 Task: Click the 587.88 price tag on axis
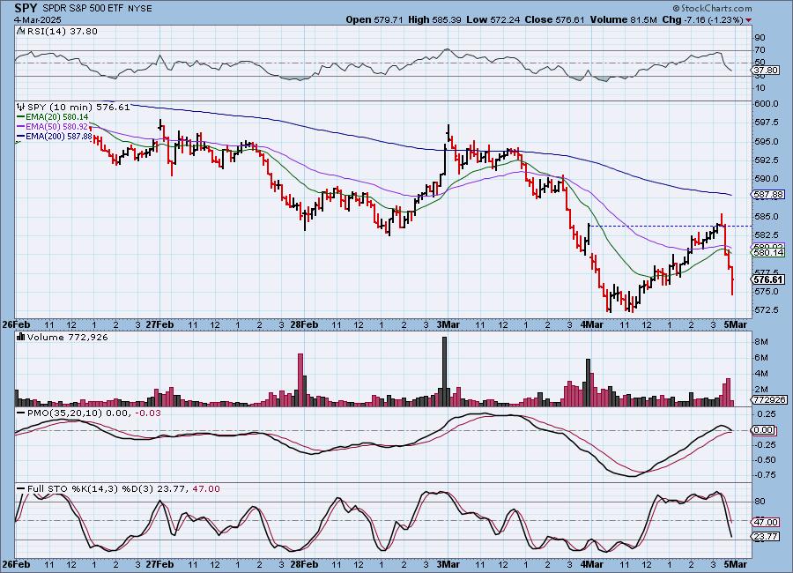click(768, 194)
